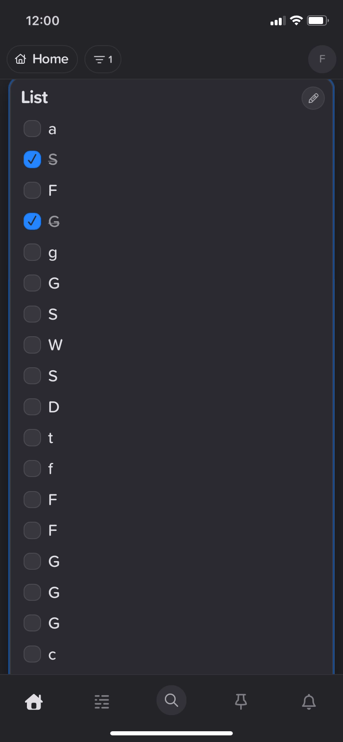Open the home tab icon in bottom bar

tap(34, 701)
